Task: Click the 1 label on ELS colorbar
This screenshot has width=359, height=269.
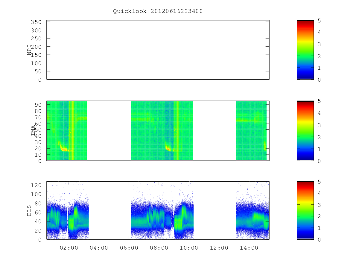Action: 319,228
